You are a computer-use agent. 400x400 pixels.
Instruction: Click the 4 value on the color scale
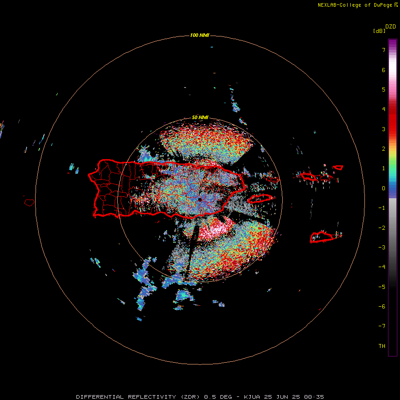coord(384,109)
